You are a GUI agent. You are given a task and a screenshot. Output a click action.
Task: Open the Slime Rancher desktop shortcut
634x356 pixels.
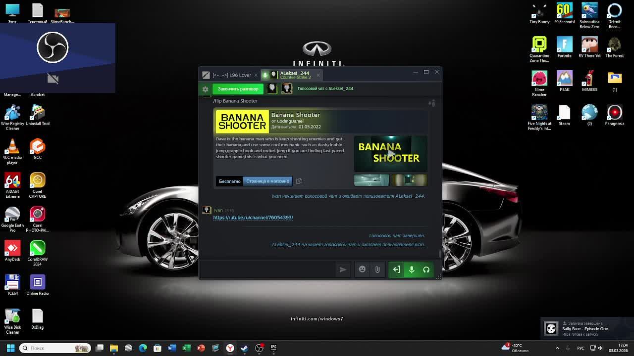click(539, 83)
